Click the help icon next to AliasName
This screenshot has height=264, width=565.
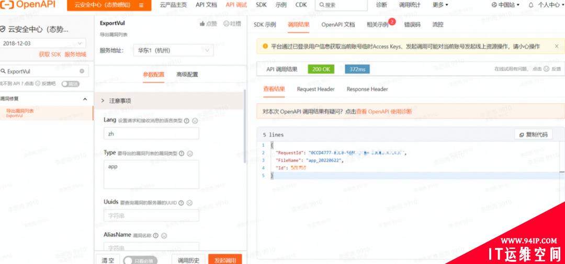[x=156, y=236]
